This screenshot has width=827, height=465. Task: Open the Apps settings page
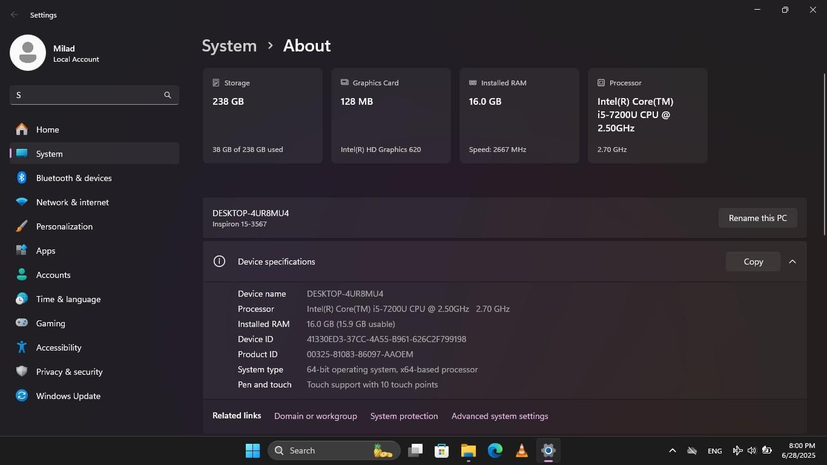(x=94, y=251)
